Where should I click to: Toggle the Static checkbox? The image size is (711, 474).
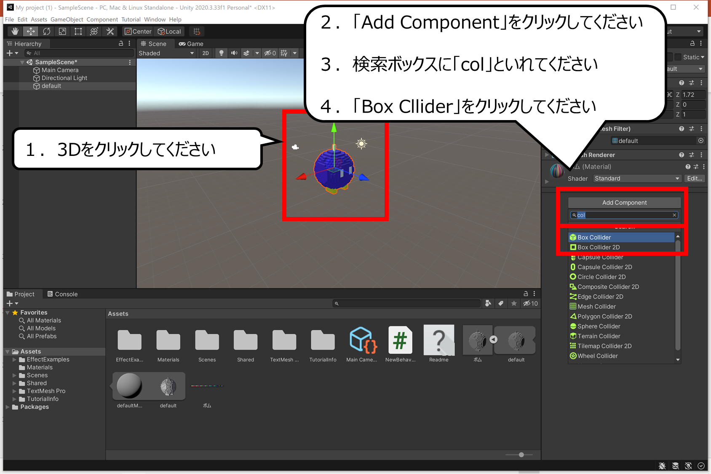click(678, 57)
